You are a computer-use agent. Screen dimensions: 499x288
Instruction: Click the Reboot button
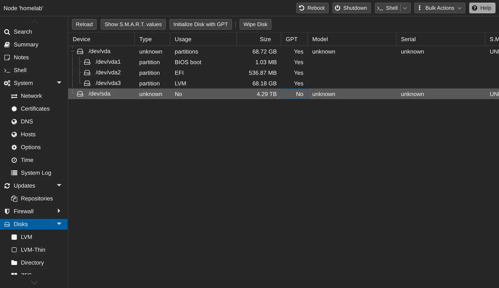pos(312,8)
